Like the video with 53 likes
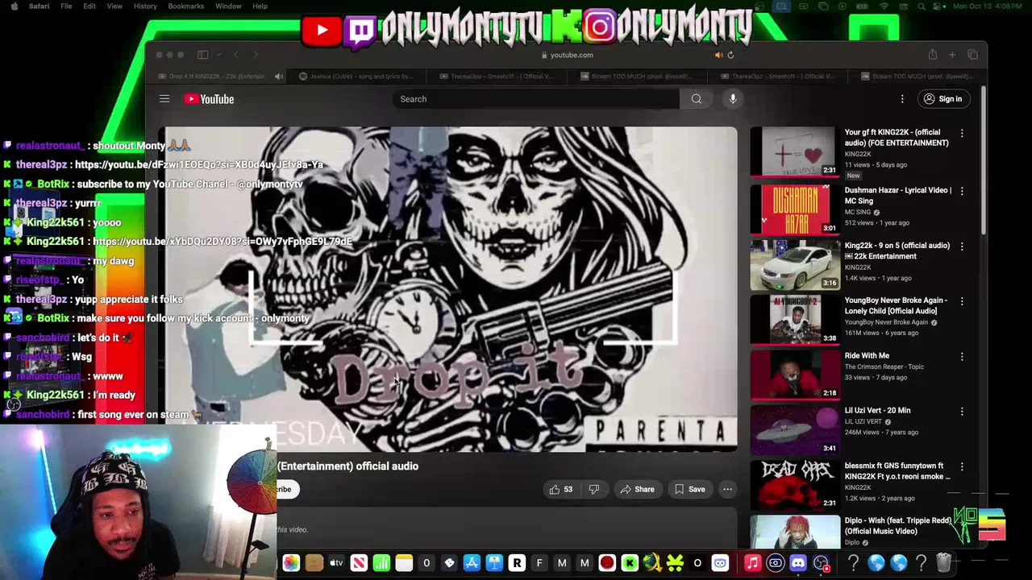 (x=560, y=489)
